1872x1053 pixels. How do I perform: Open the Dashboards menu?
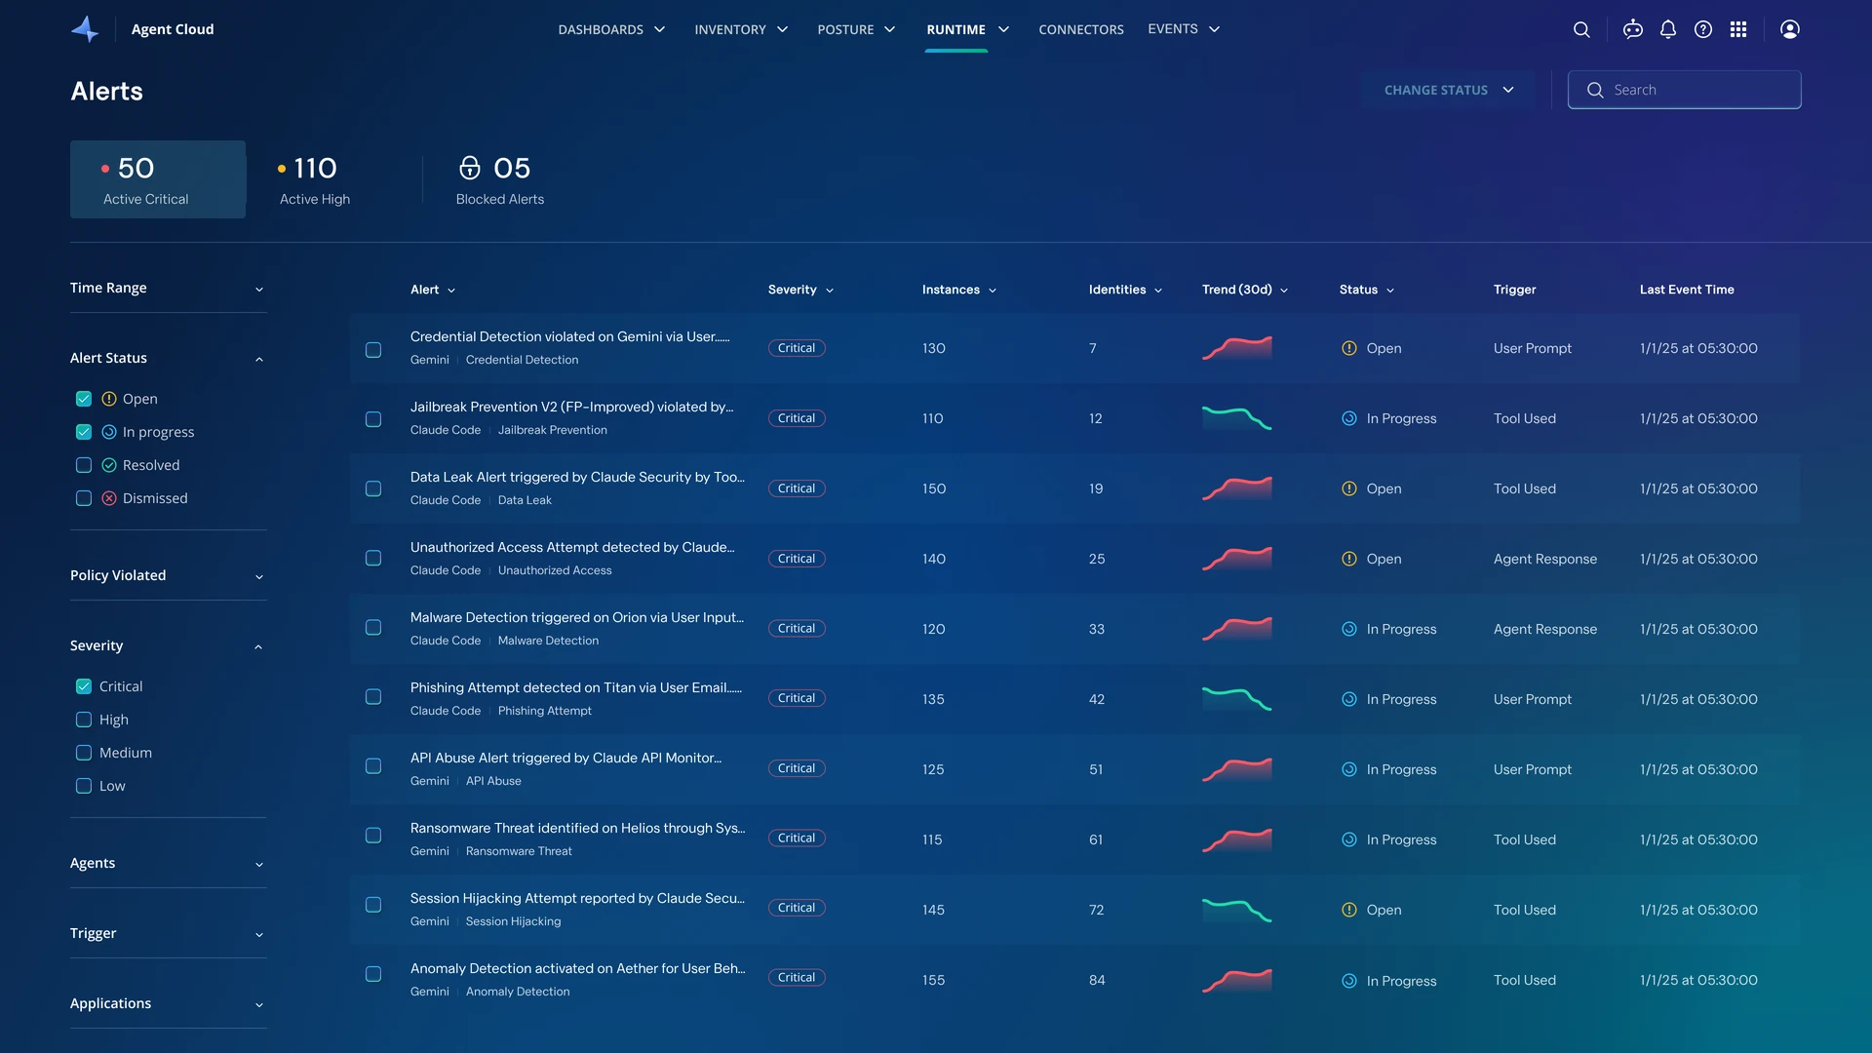(611, 29)
